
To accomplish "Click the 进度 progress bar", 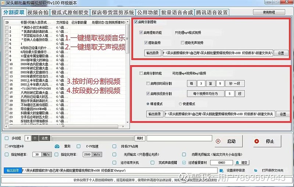I will point(93,138).
